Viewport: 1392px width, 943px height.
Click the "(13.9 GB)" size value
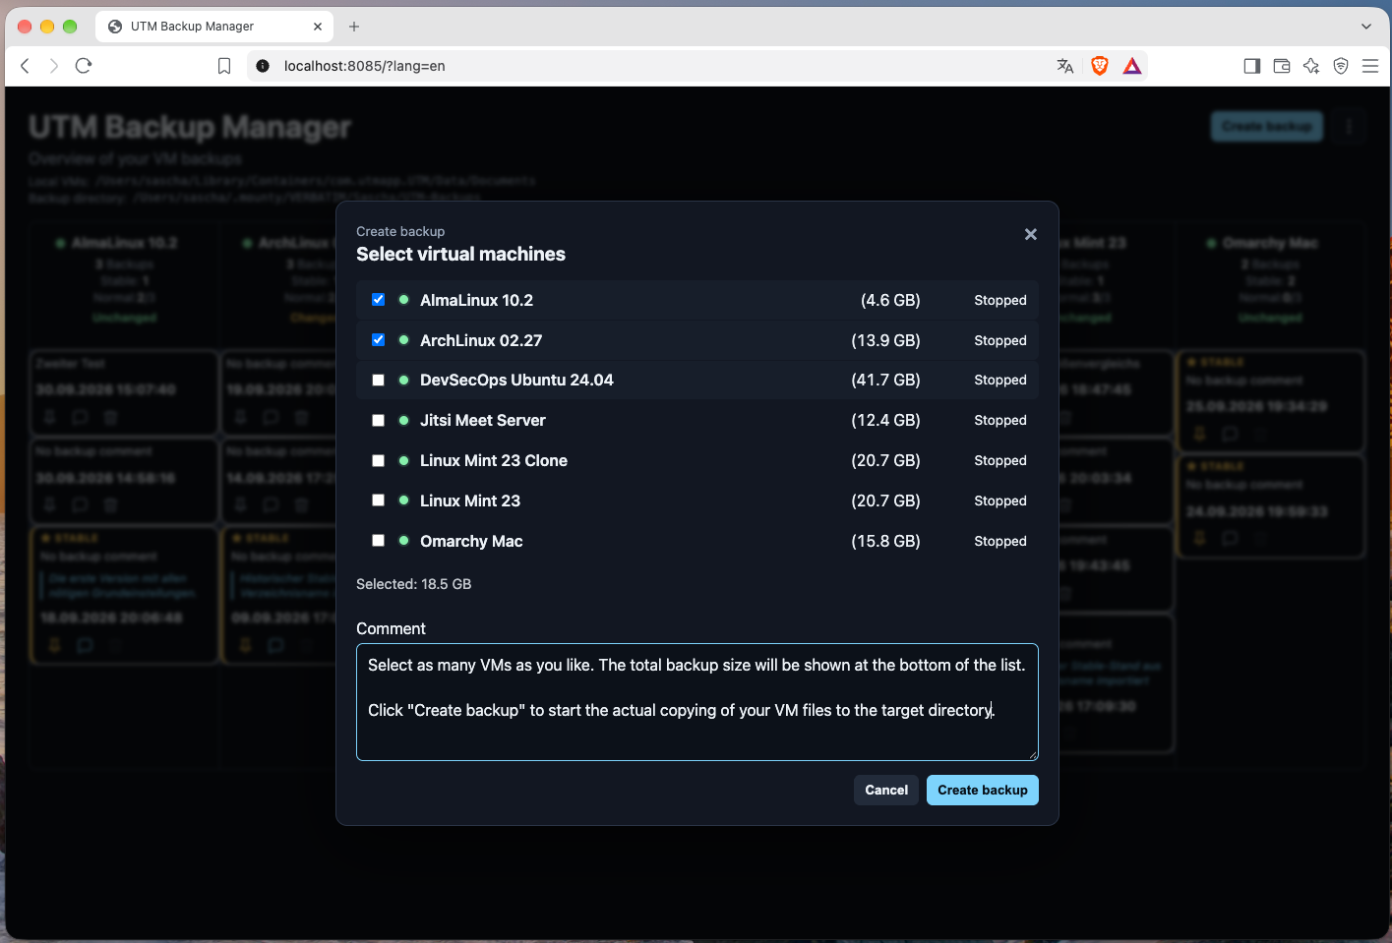click(886, 340)
